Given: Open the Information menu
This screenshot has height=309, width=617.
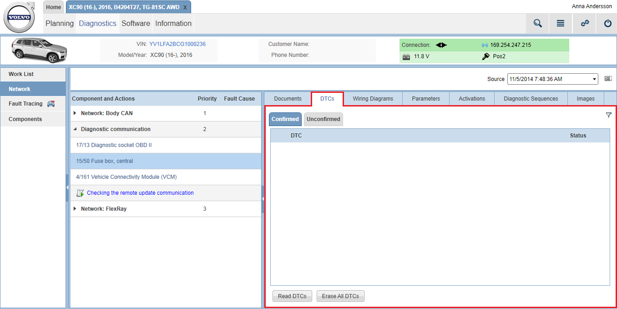Looking at the screenshot, I should (x=173, y=23).
